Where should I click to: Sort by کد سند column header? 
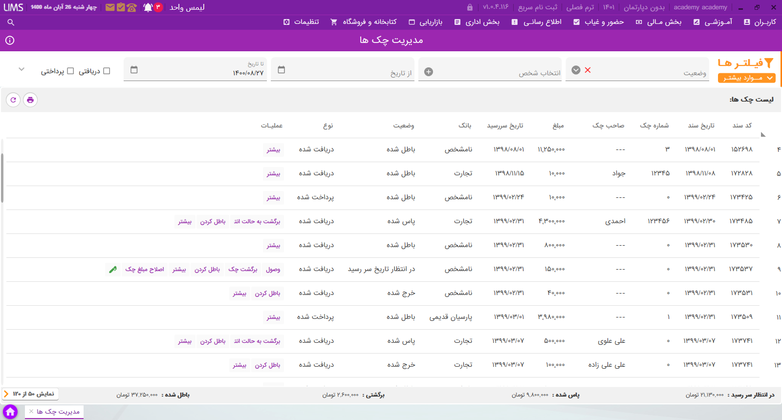[x=742, y=126]
